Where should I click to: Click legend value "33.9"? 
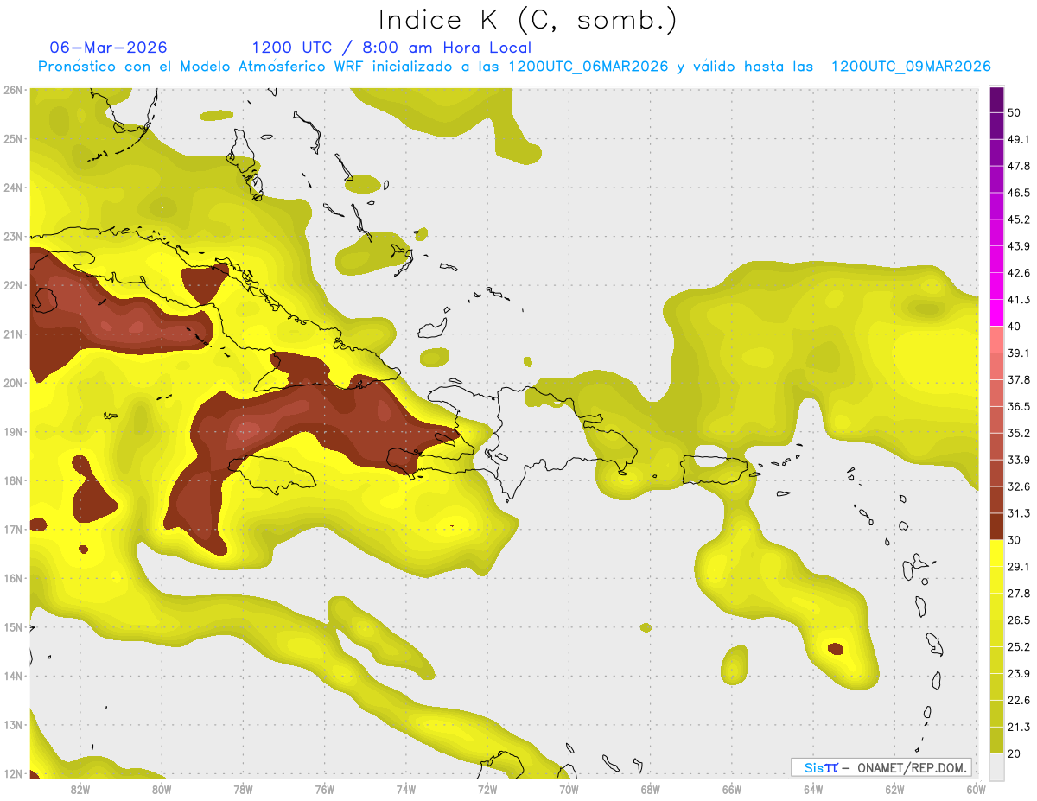[1018, 460]
